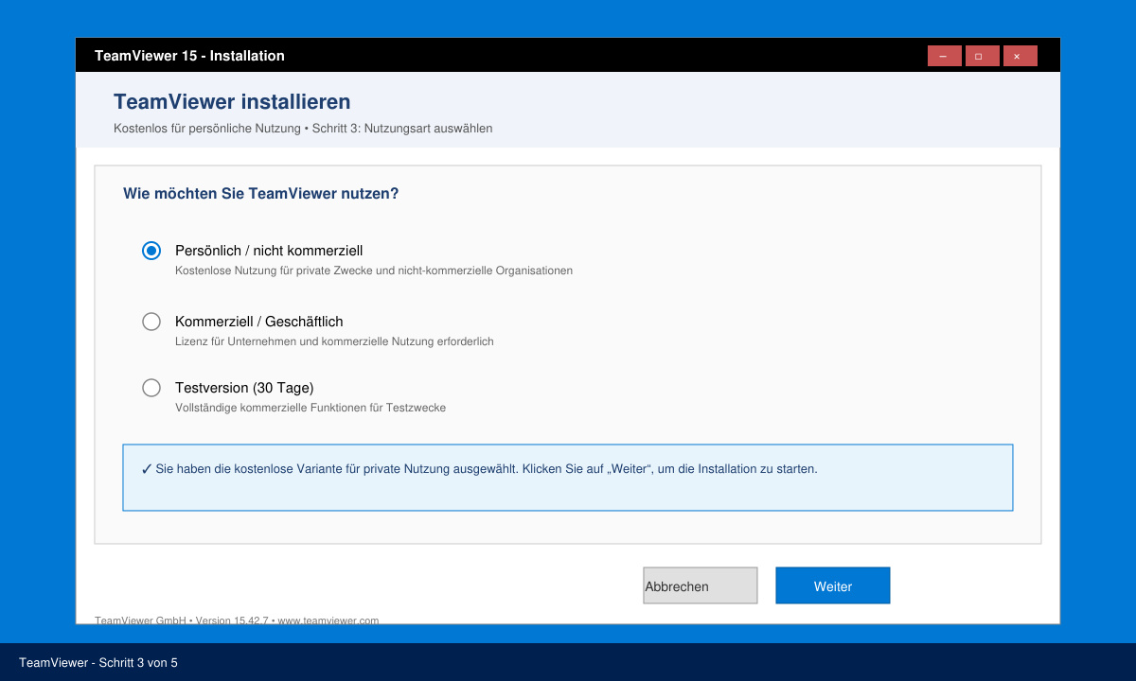Click the footer text with www.teamviewer.com
The height and width of the screenshot is (681, 1136).
click(237, 620)
